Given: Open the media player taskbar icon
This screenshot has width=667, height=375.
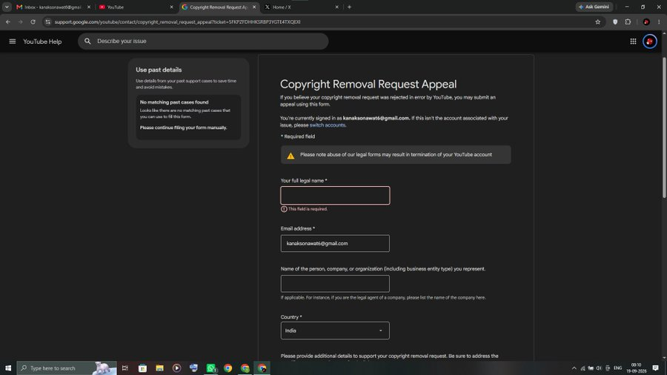Looking at the screenshot, I should point(176,368).
